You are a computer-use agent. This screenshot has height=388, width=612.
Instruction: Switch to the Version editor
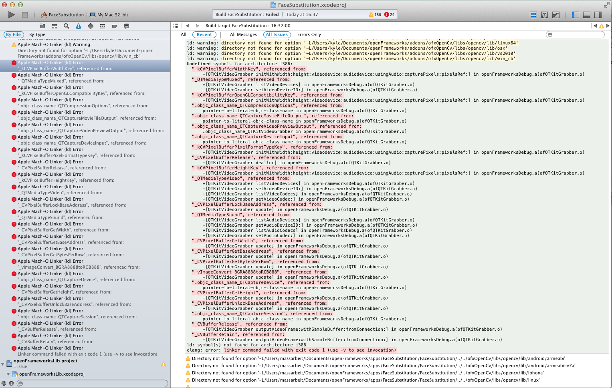click(x=556, y=15)
